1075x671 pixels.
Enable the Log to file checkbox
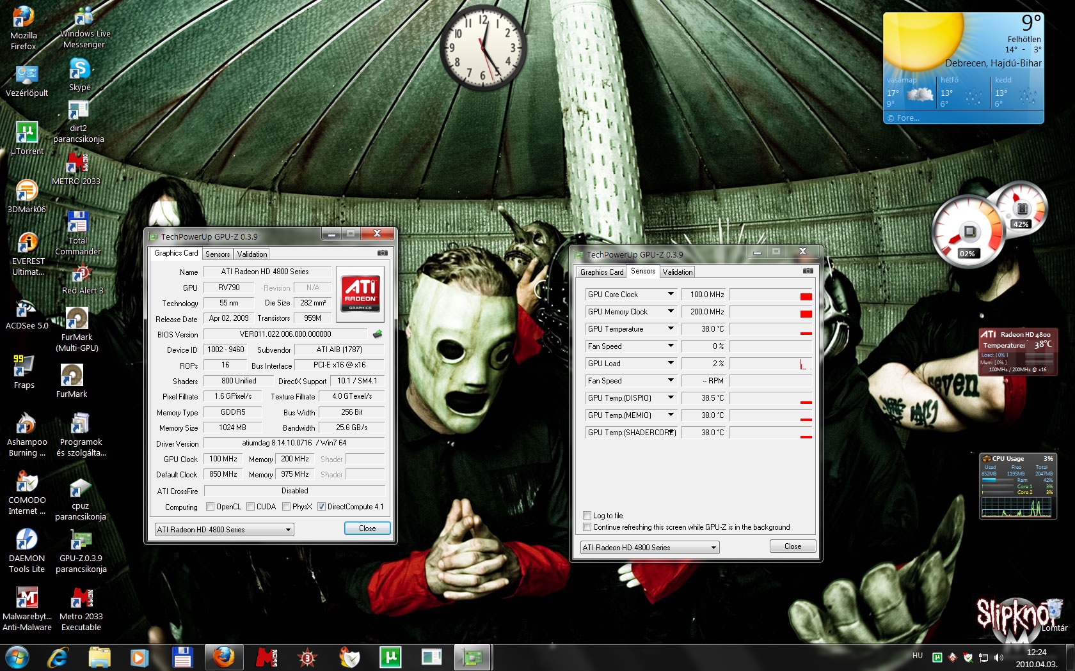point(587,516)
